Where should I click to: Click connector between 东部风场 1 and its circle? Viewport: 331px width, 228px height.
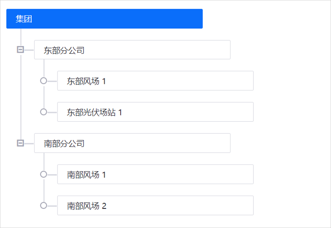pyautogui.click(x=52, y=81)
